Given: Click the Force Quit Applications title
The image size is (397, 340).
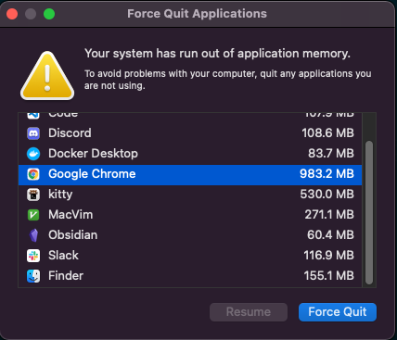Looking at the screenshot, I should pyautogui.click(x=197, y=14).
